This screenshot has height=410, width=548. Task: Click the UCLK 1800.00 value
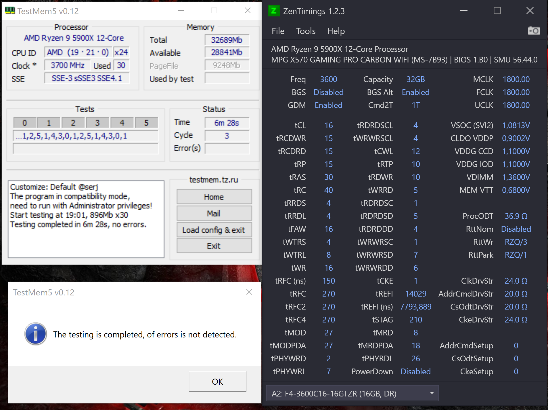516,105
